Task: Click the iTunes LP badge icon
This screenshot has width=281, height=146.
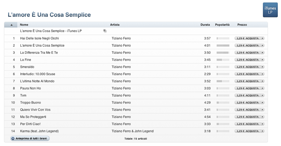Action: point(270,10)
